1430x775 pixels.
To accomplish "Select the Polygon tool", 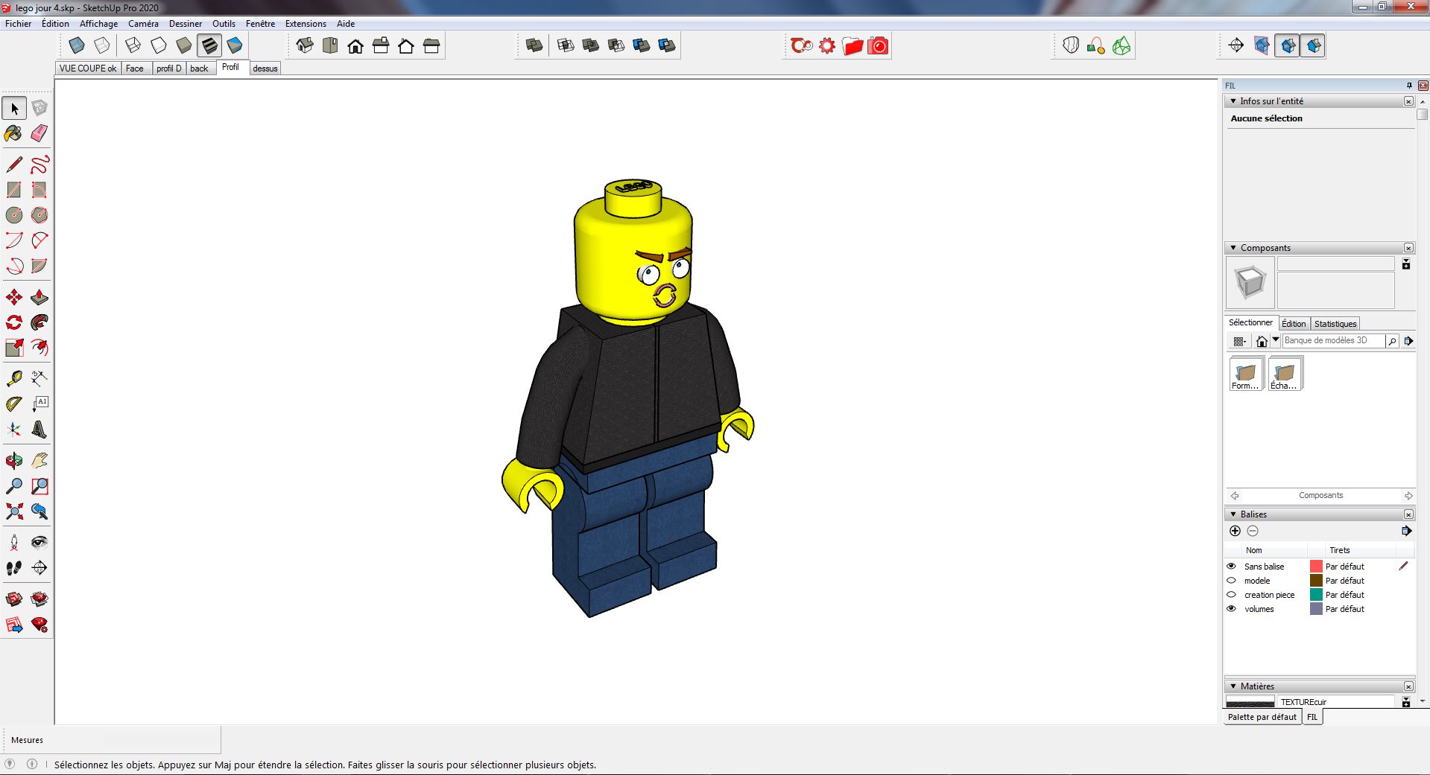I will [x=39, y=215].
